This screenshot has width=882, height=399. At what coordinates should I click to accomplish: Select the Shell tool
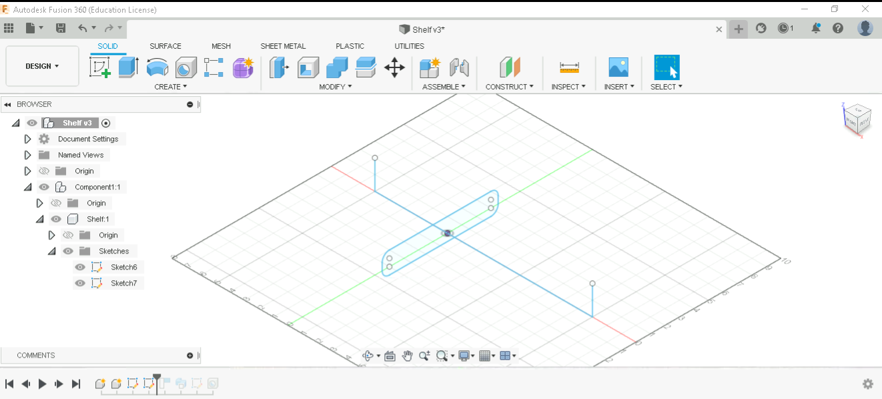coord(308,67)
